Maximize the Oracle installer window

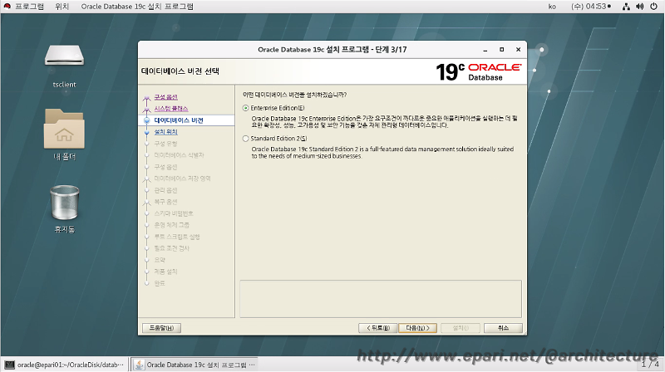pyautogui.click(x=502, y=50)
